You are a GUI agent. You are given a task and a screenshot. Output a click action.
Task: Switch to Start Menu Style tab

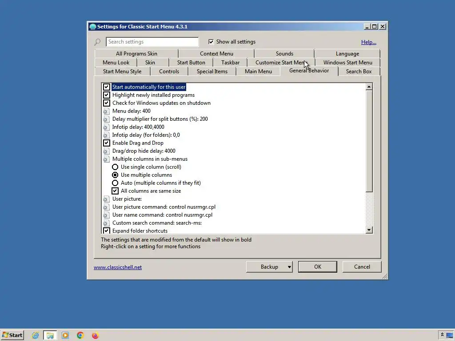click(x=122, y=71)
